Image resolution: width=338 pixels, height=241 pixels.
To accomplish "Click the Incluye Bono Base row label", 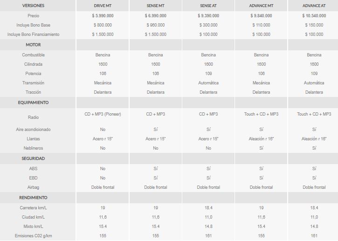I will (x=33, y=25).
